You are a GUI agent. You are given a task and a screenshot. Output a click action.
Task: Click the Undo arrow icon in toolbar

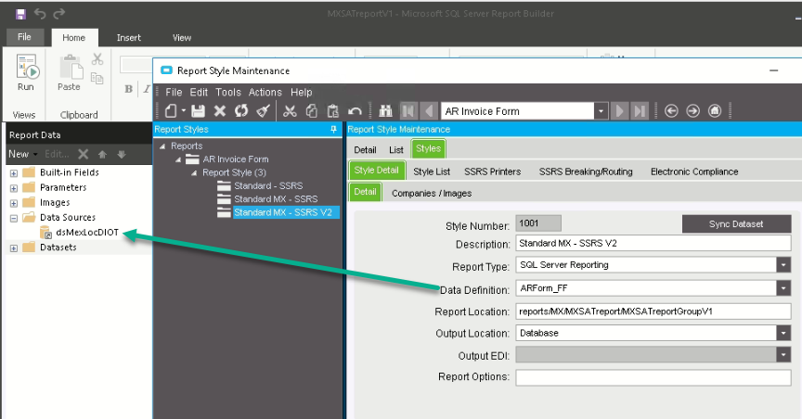click(x=355, y=111)
